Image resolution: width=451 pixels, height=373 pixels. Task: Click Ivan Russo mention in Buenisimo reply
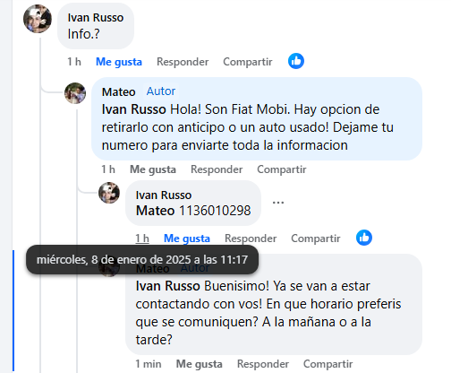pyautogui.click(x=167, y=286)
